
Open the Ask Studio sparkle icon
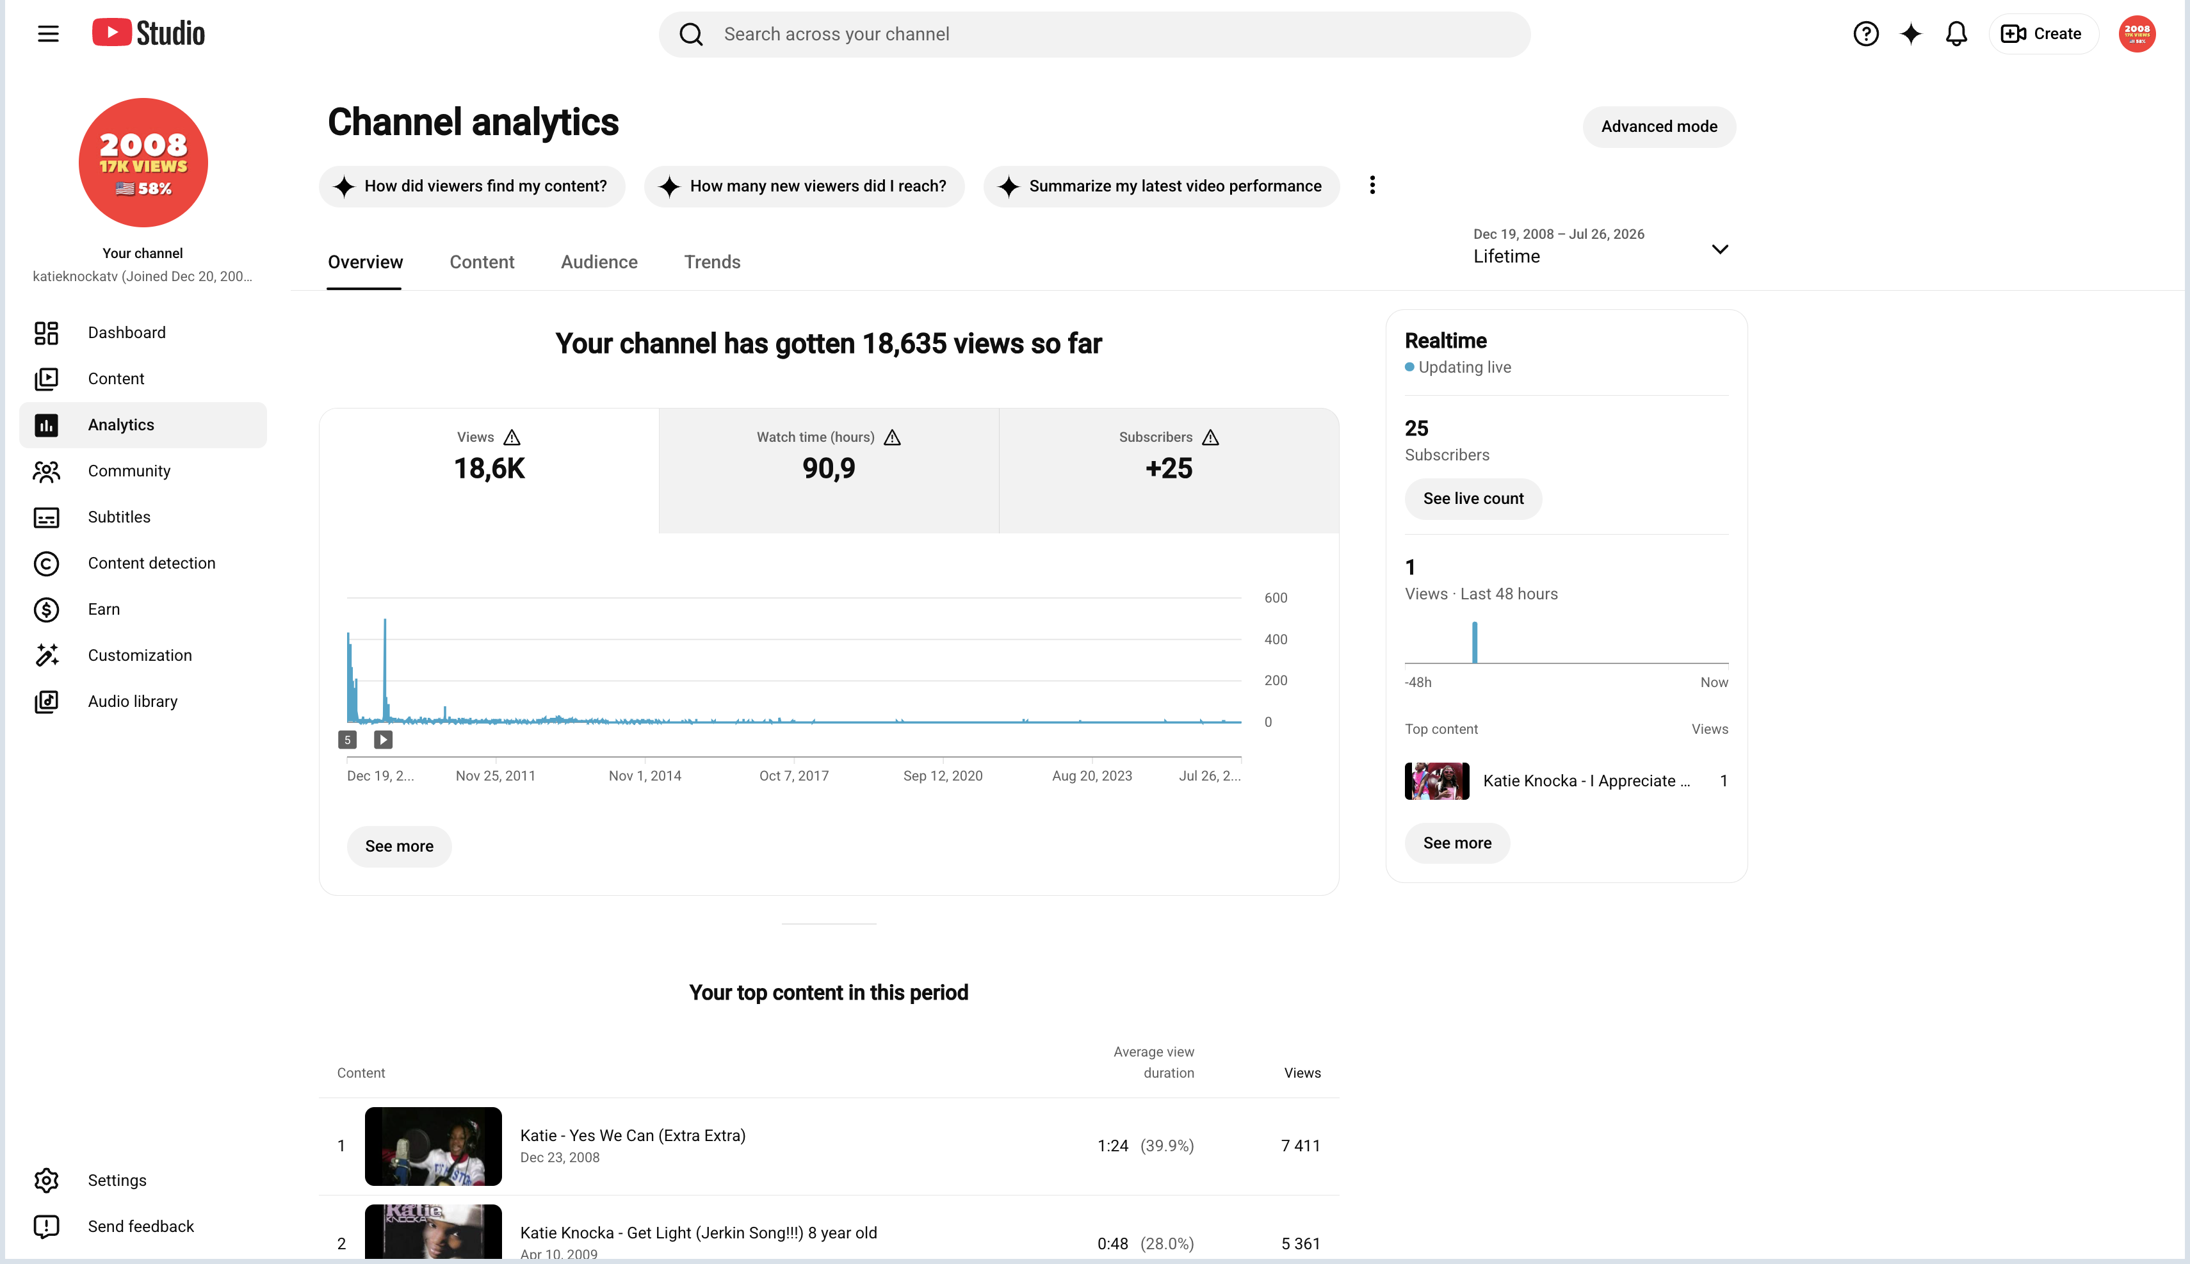coord(1911,34)
